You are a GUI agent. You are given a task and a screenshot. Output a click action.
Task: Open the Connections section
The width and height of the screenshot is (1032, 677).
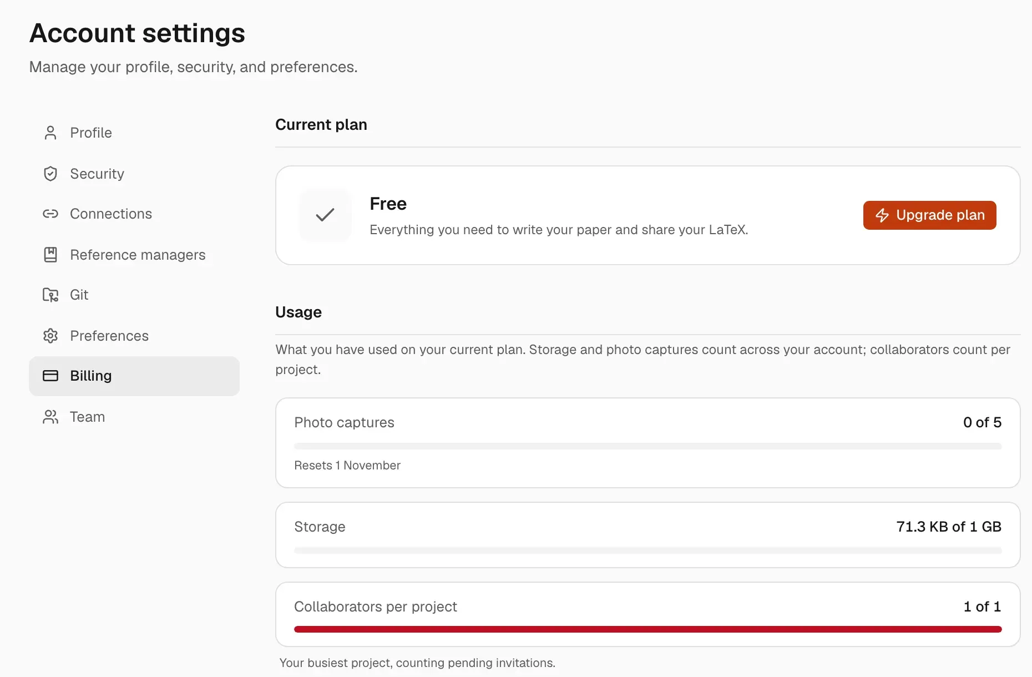click(134, 214)
